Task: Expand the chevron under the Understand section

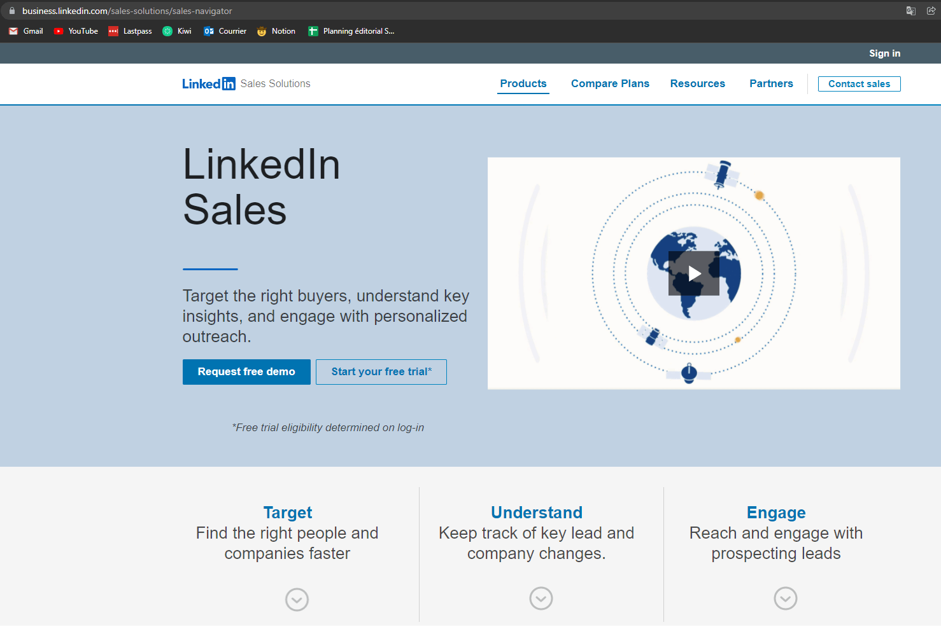Action: click(541, 598)
